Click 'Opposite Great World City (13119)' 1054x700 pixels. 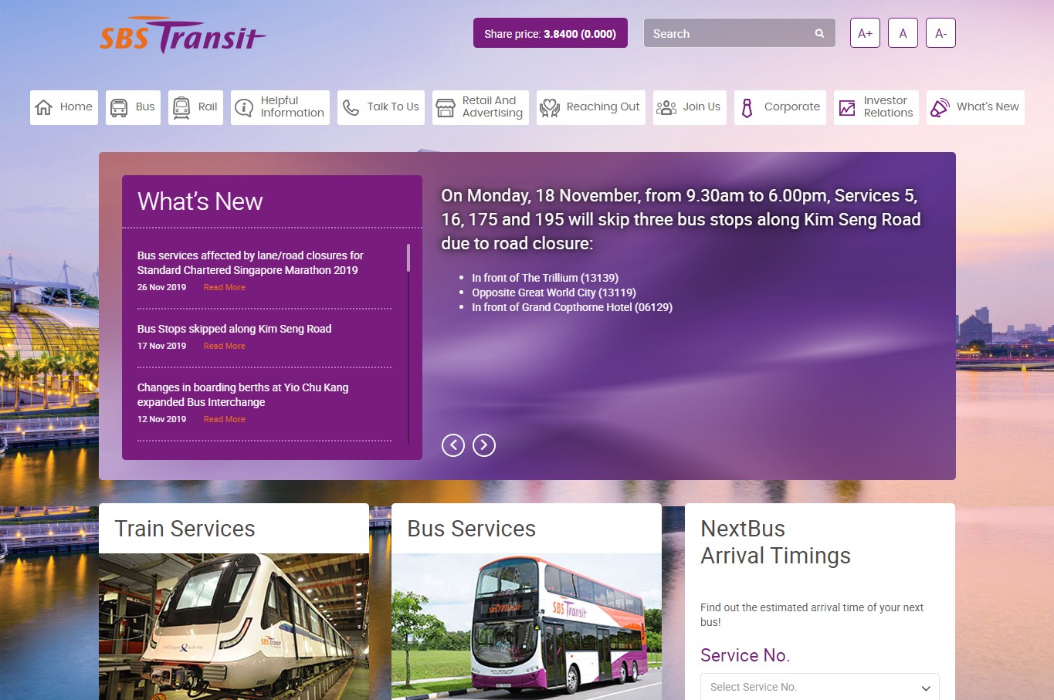coord(554,293)
